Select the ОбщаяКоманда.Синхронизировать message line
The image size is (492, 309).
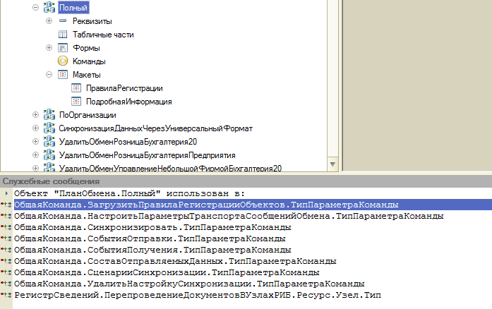coord(152,227)
